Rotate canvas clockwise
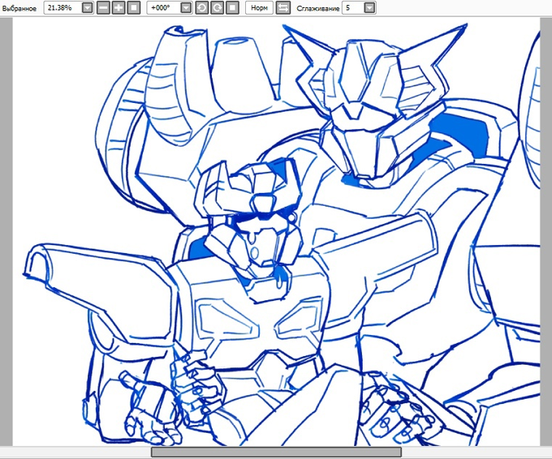Image resolution: width=552 pixels, height=459 pixels. 218,8
